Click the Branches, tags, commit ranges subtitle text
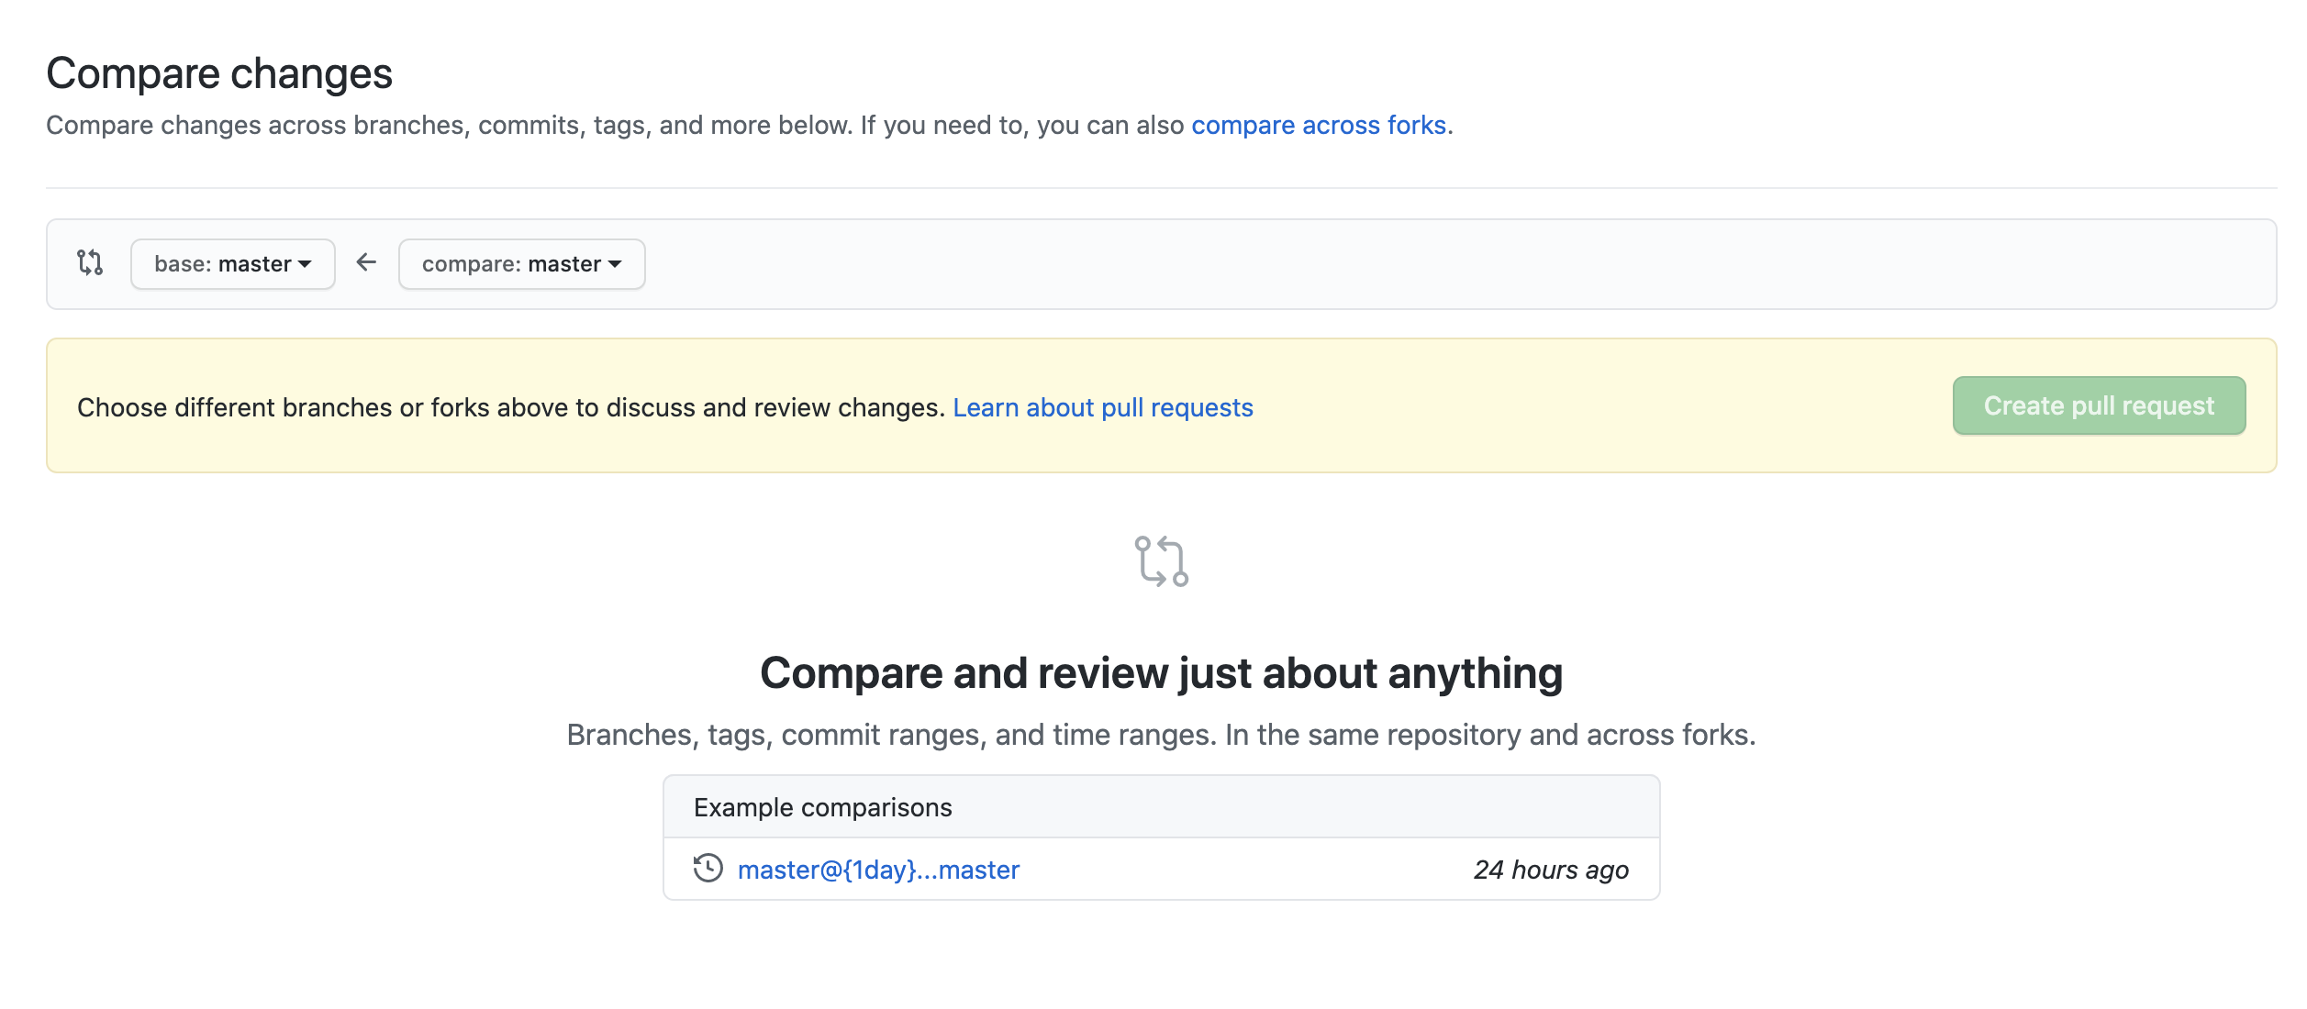The height and width of the screenshot is (1009, 2307). 1161,735
